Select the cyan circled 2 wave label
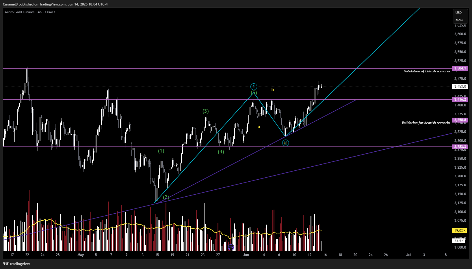The image size is (472, 269). point(285,143)
